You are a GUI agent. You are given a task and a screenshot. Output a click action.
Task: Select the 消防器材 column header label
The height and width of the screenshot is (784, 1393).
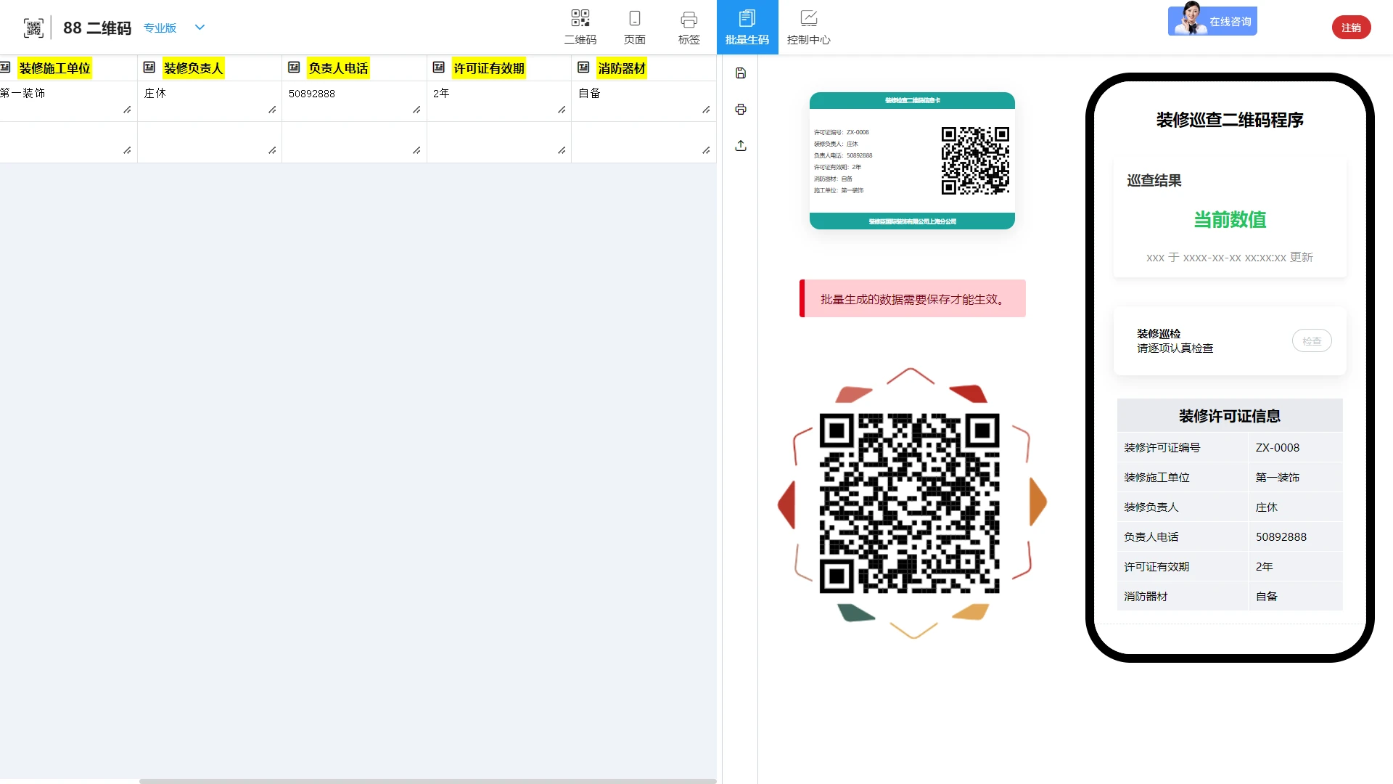(x=622, y=68)
